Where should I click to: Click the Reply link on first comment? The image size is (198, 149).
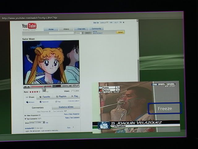69,128
